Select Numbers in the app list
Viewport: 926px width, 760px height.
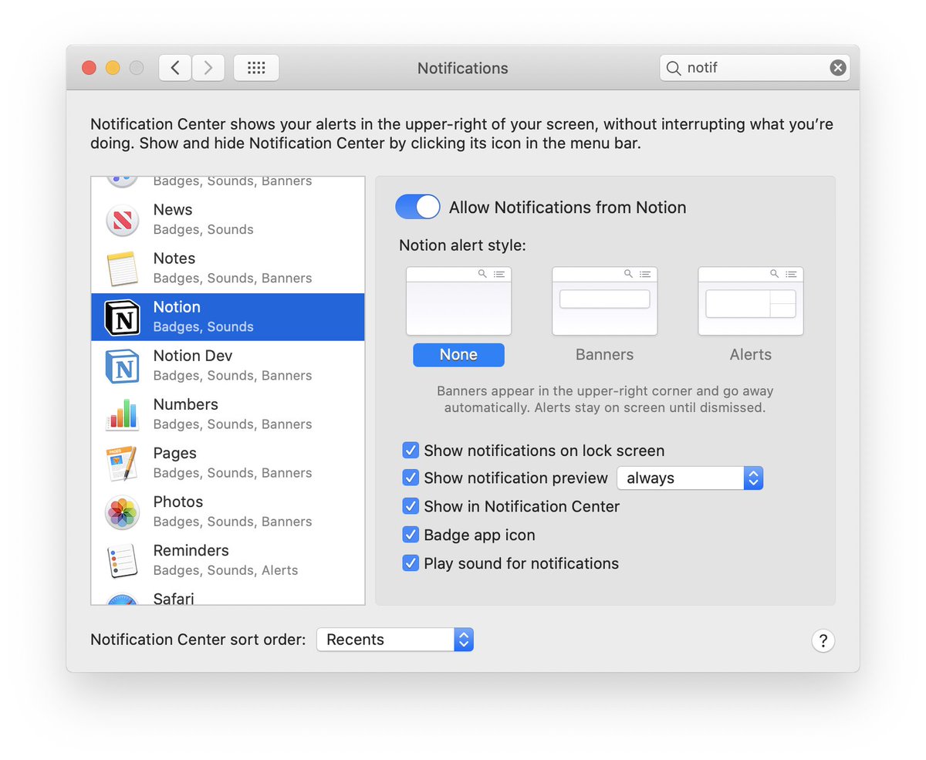[x=228, y=414]
